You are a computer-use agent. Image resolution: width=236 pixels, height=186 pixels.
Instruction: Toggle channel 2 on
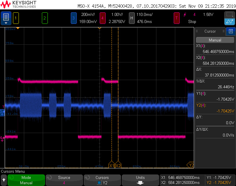pyautogui.click(x=45, y=18)
